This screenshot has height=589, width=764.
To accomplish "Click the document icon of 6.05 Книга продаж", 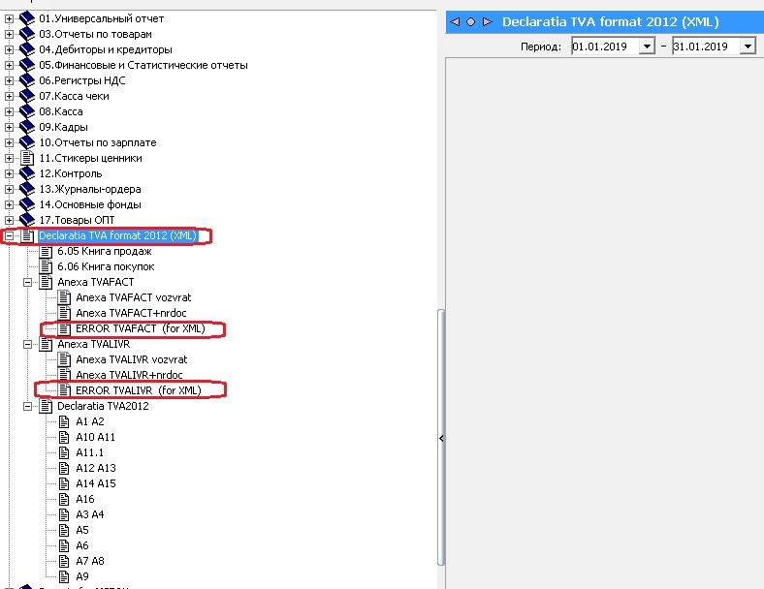I will (x=46, y=251).
